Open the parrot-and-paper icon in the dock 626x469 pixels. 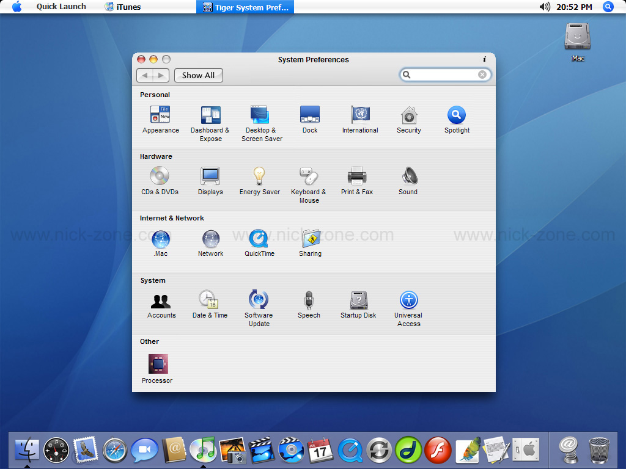468,450
